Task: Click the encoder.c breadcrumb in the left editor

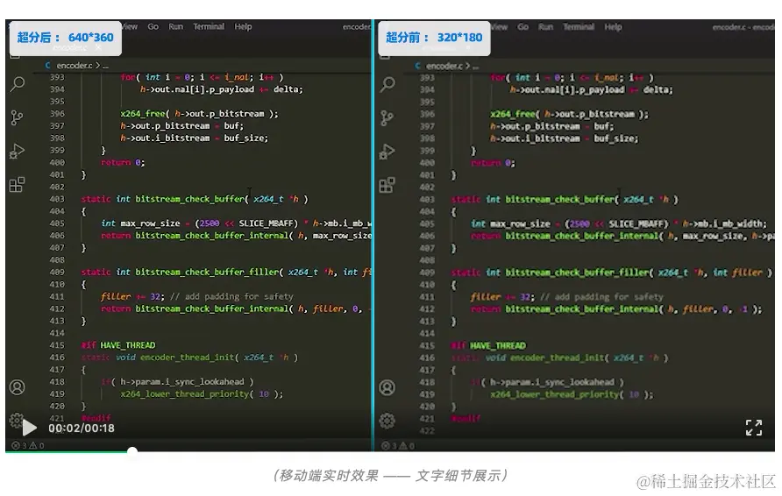Action: pyautogui.click(x=74, y=66)
